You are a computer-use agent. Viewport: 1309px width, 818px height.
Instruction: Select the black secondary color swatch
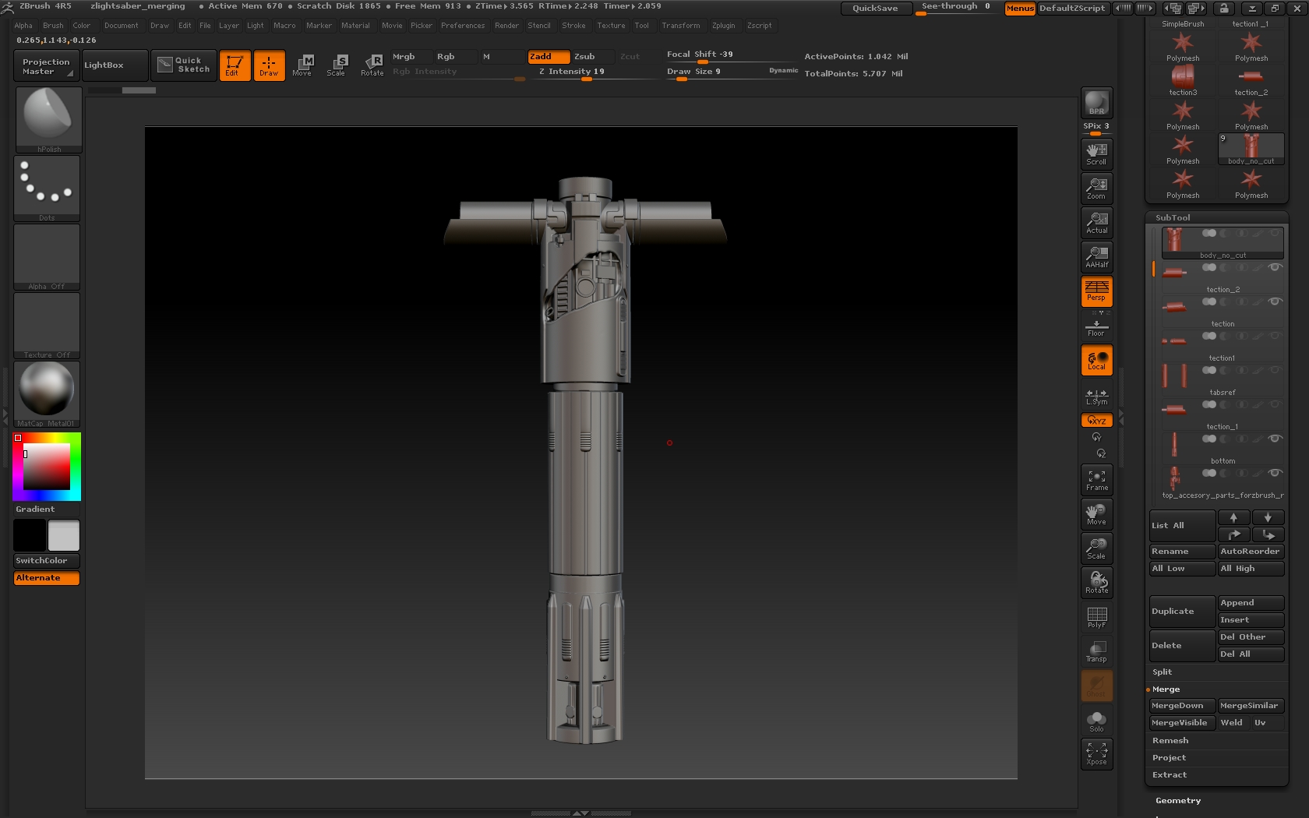(x=30, y=535)
